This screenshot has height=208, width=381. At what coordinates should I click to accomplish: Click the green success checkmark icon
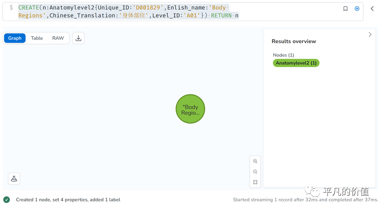(6, 200)
